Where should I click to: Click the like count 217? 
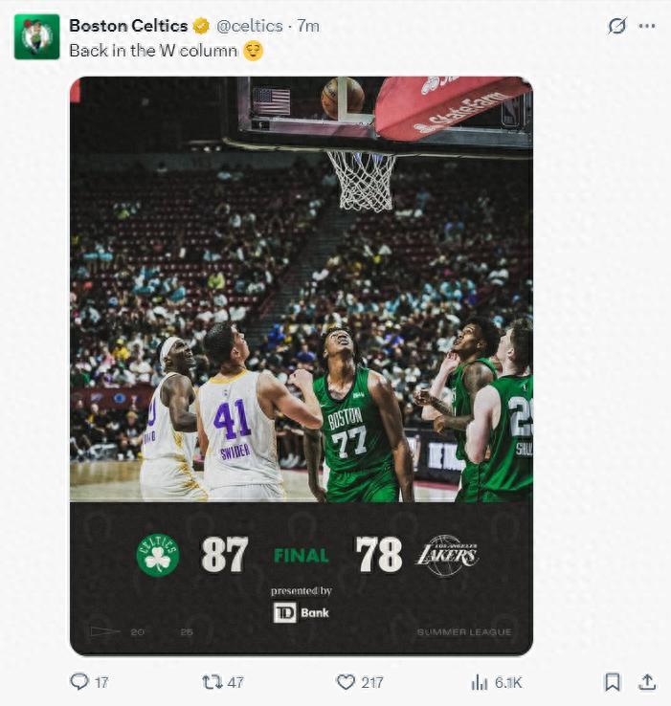click(371, 682)
